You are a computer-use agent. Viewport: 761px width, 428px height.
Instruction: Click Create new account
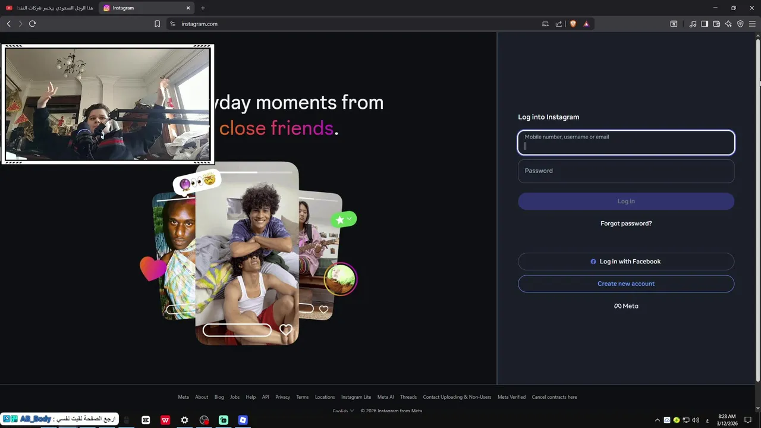tap(626, 284)
